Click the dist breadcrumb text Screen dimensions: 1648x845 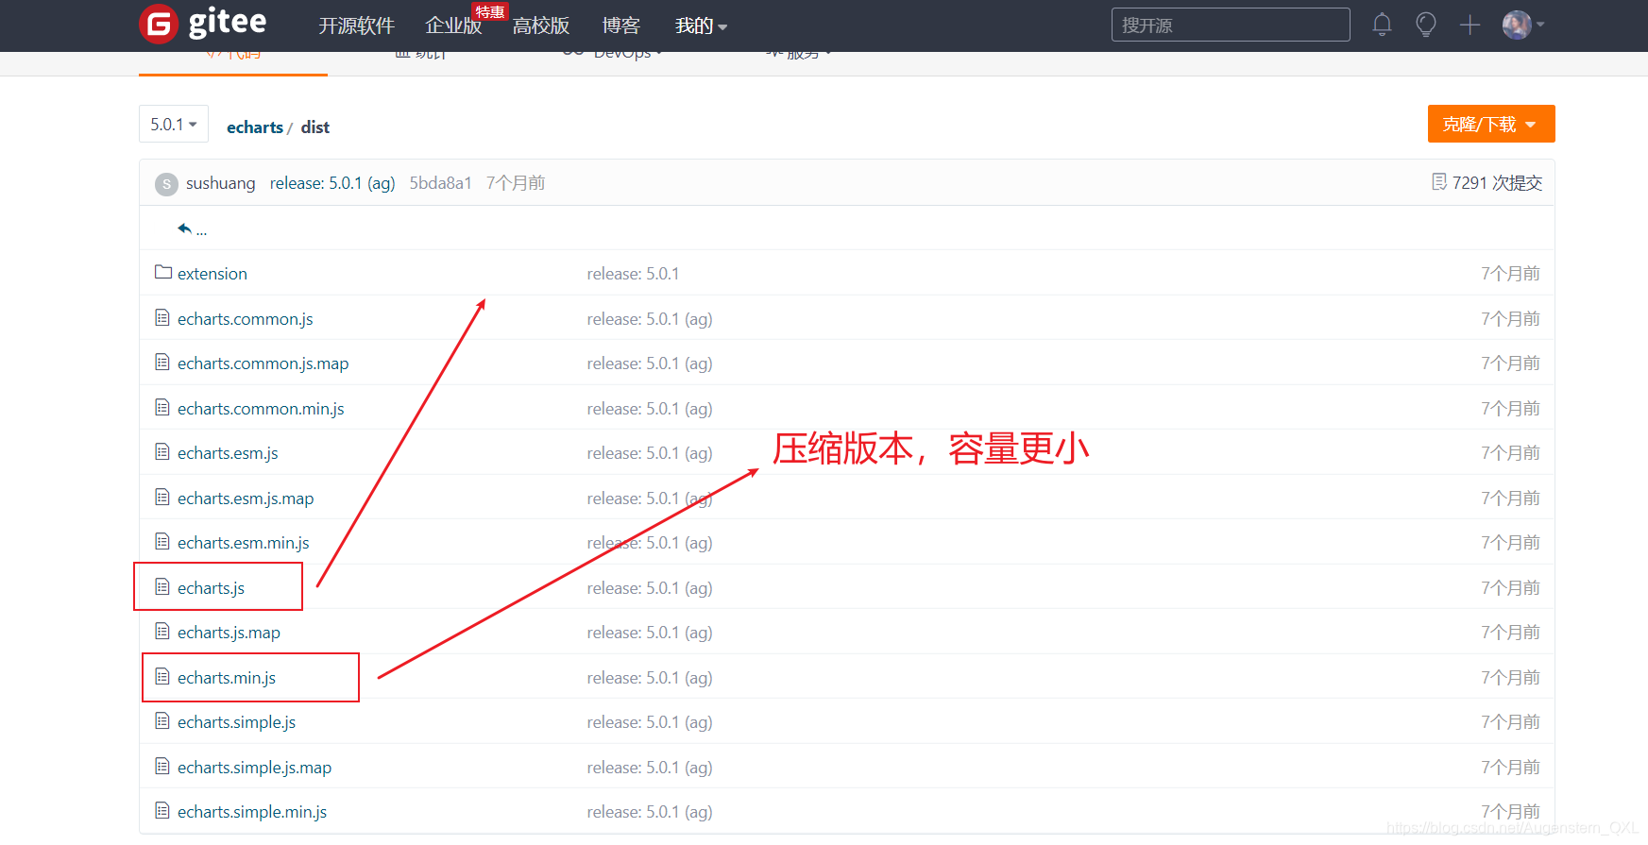[315, 127]
